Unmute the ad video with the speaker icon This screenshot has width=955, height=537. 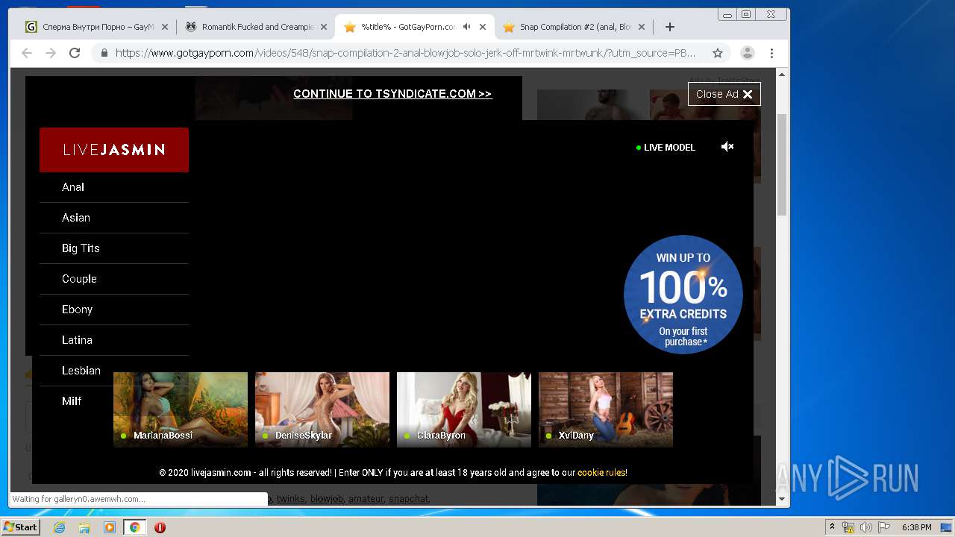pos(727,147)
